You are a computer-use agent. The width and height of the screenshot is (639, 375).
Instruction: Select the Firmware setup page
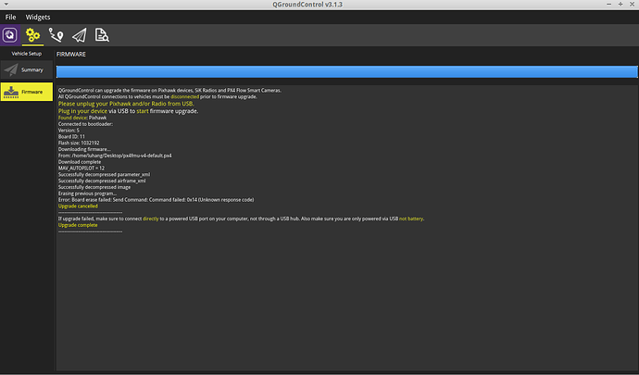pos(27,92)
